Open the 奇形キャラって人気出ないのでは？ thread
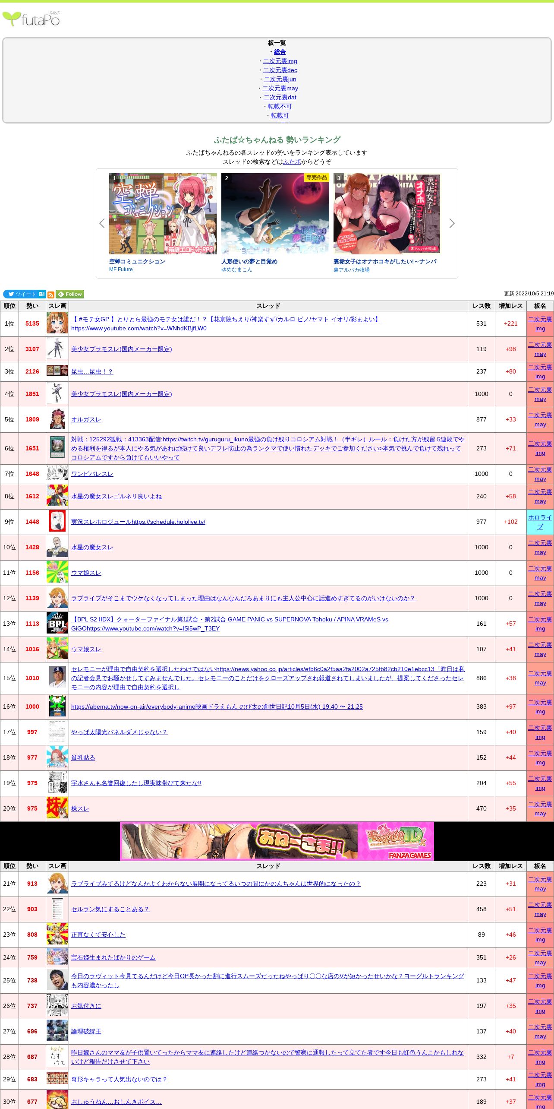Image resolution: width=554 pixels, height=1109 pixels. coord(119,1079)
